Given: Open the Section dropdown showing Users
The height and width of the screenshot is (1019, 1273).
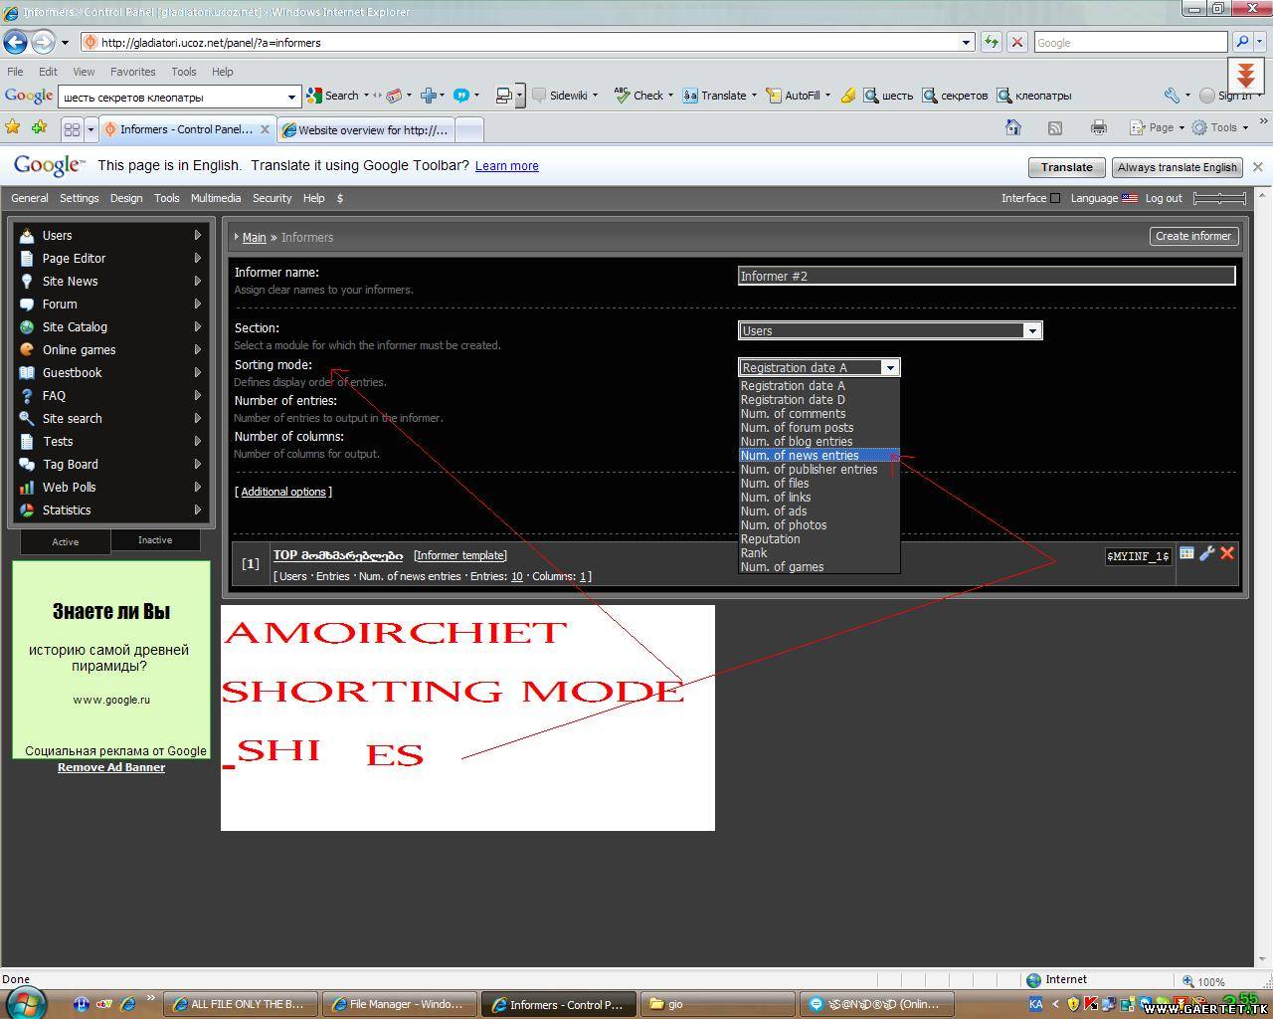Looking at the screenshot, I should 889,330.
